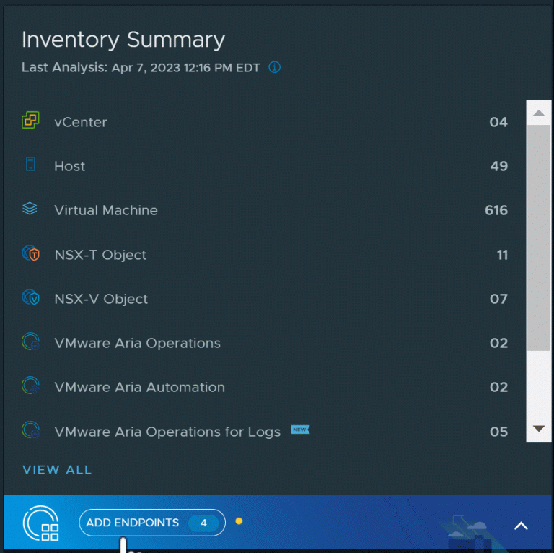
Task: Select the Virtual Machine row label
Action: coord(106,210)
